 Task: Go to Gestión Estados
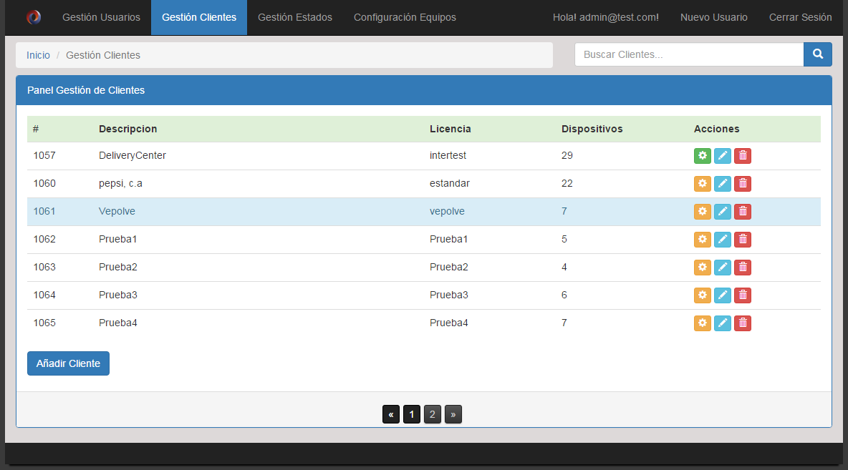tap(295, 17)
